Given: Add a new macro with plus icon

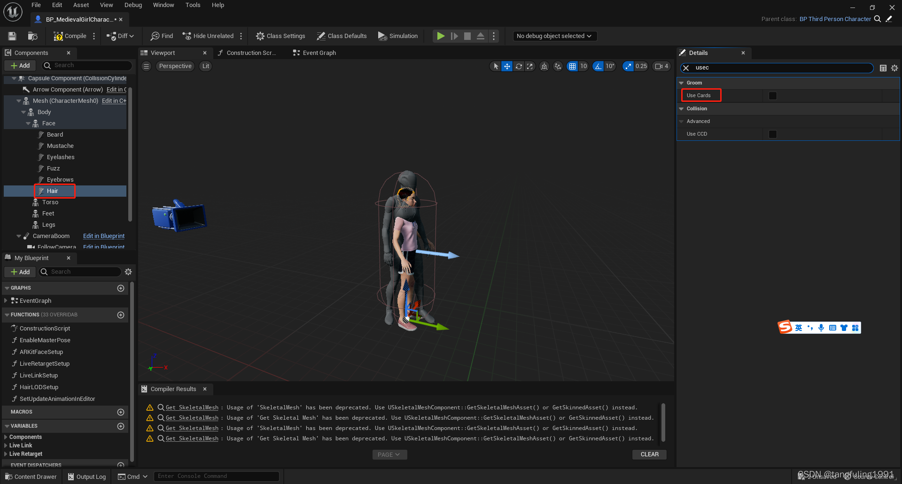Looking at the screenshot, I should tap(121, 412).
